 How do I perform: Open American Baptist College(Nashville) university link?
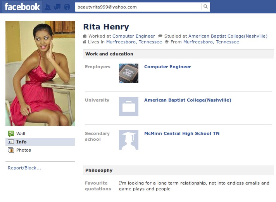(188, 100)
